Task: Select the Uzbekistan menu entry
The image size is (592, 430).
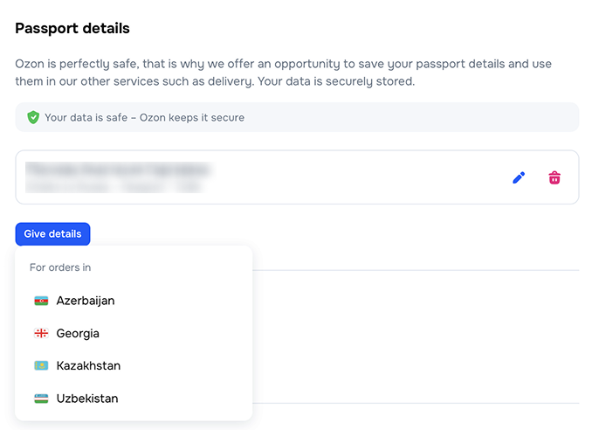Action: click(x=87, y=399)
